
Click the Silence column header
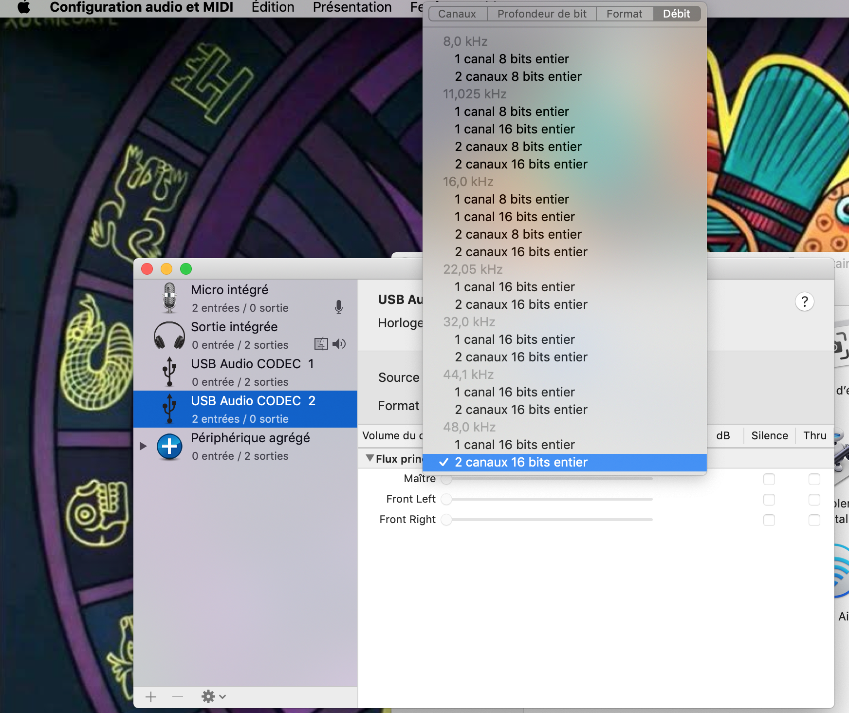point(770,435)
